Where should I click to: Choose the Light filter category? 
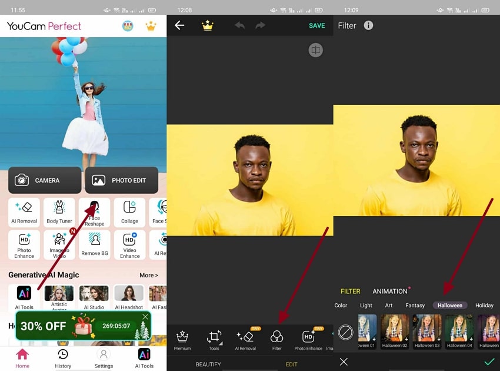[x=366, y=306]
